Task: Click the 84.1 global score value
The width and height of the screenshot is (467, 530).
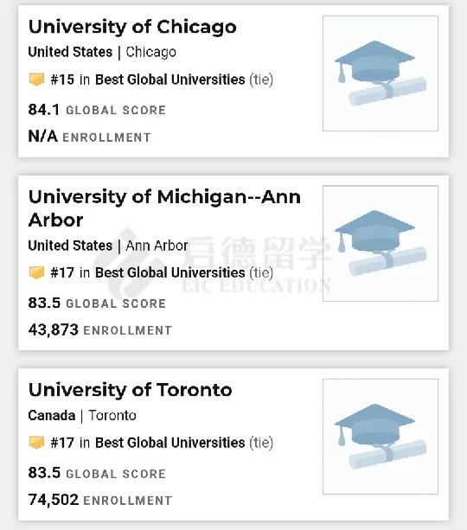Action: point(44,110)
